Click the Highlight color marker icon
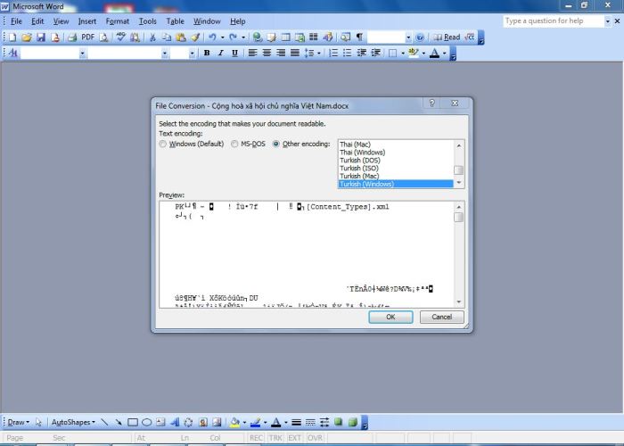 (x=414, y=53)
